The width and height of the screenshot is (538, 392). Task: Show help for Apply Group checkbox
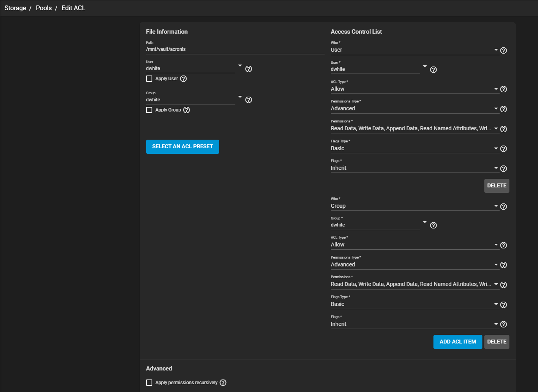tap(186, 110)
